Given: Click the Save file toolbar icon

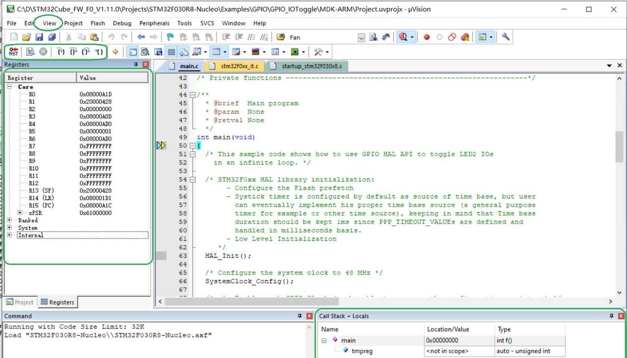Looking at the screenshot, I should pyautogui.click(x=39, y=37).
